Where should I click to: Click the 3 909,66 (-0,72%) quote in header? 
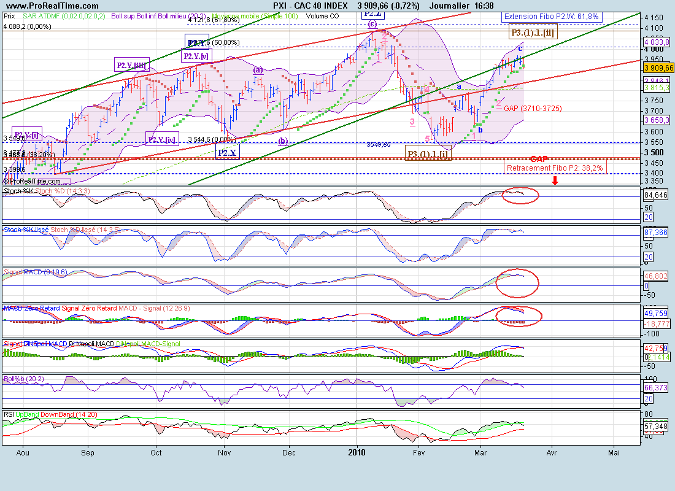pos(388,6)
